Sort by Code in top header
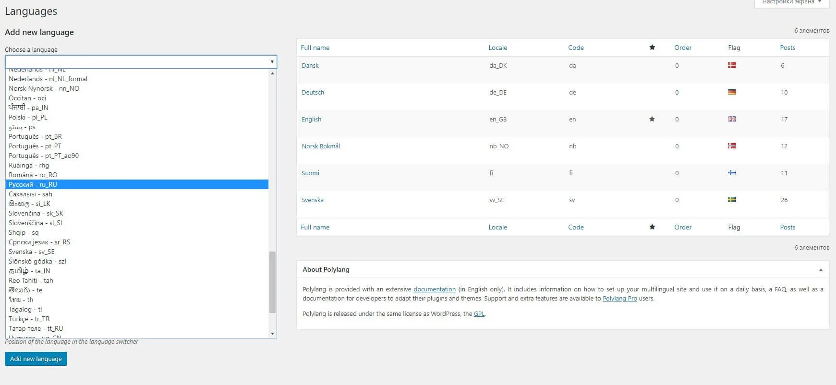Image resolution: width=836 pixels, height=385 pixels. [576, 48]
